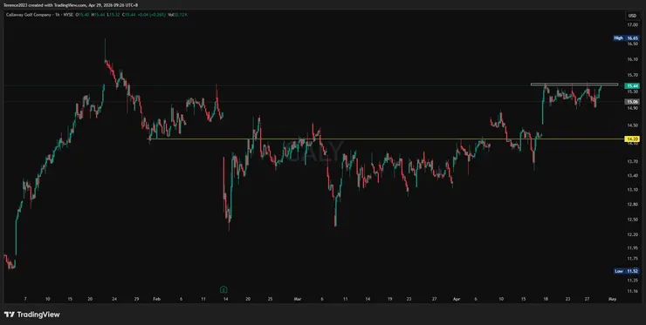
Task: Click the 17.00 price axis label
Action: (632, 25)
